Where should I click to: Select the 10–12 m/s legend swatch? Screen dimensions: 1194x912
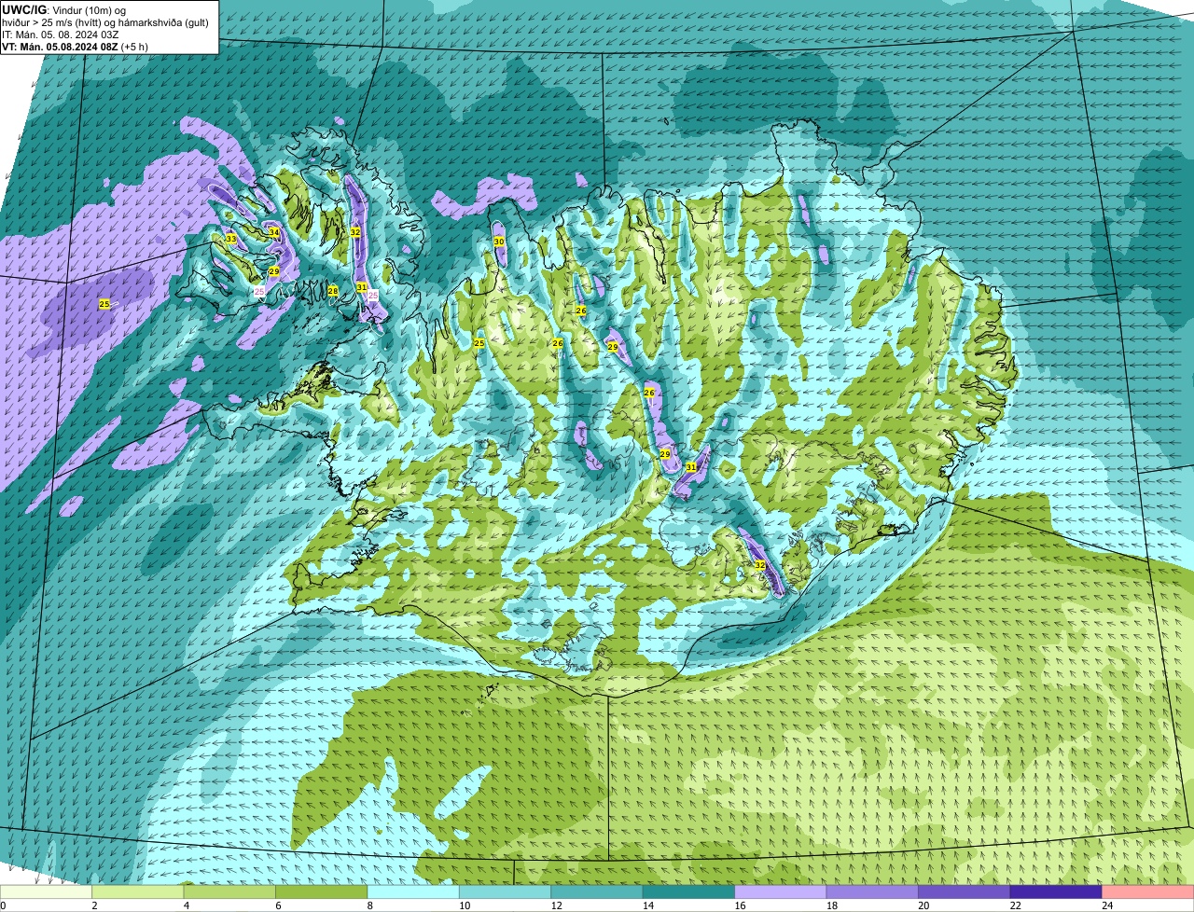(x=506, y=892)
